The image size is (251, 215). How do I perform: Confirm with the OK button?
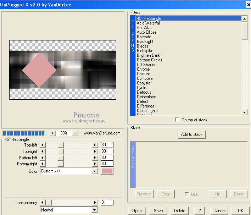click(240, 211)
